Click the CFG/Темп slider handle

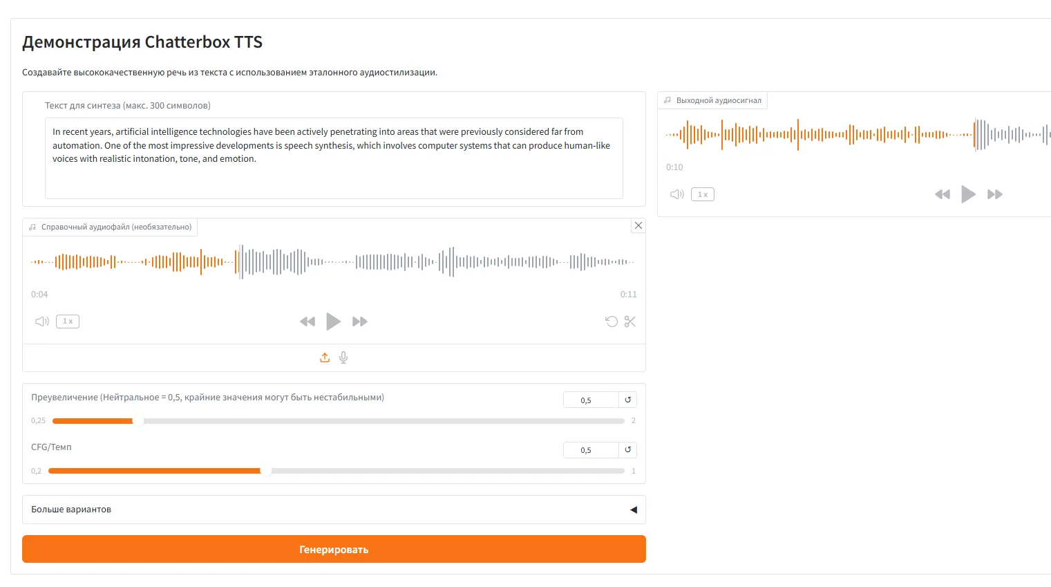(x=266, y=471)
